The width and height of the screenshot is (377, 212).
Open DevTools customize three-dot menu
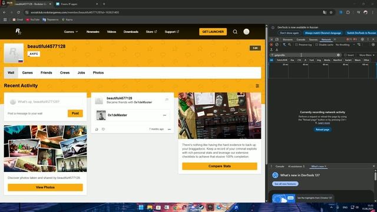click(368, 39)
